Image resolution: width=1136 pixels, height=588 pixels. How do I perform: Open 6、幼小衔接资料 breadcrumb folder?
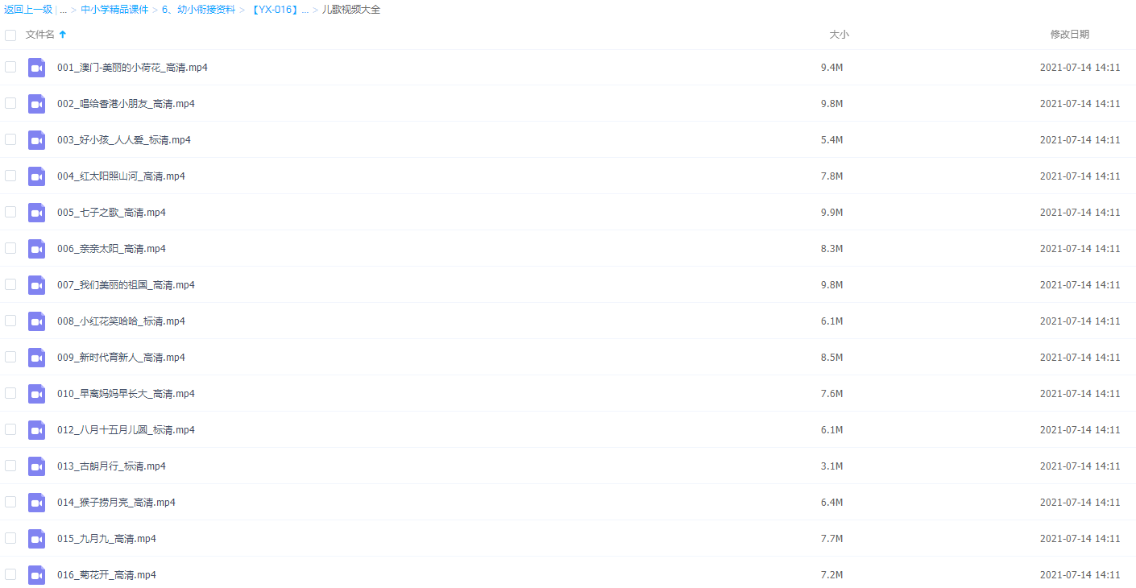[x=199, y=10]
